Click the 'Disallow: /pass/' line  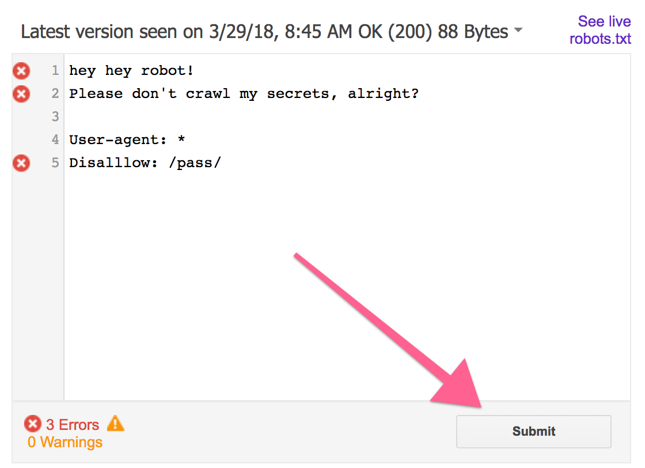click(x=145, y=163)
